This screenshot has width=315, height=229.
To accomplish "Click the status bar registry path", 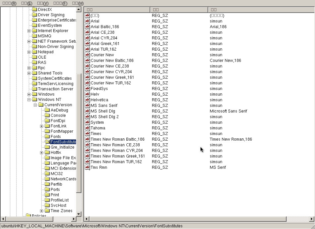I will coord(92,226).
